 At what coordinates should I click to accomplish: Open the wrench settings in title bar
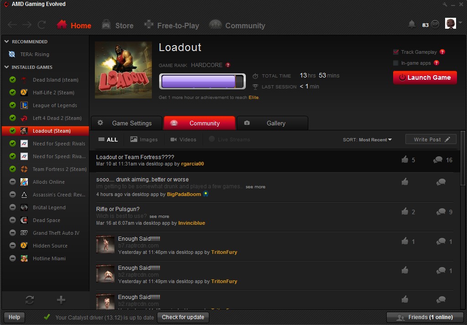pos(445,4)
